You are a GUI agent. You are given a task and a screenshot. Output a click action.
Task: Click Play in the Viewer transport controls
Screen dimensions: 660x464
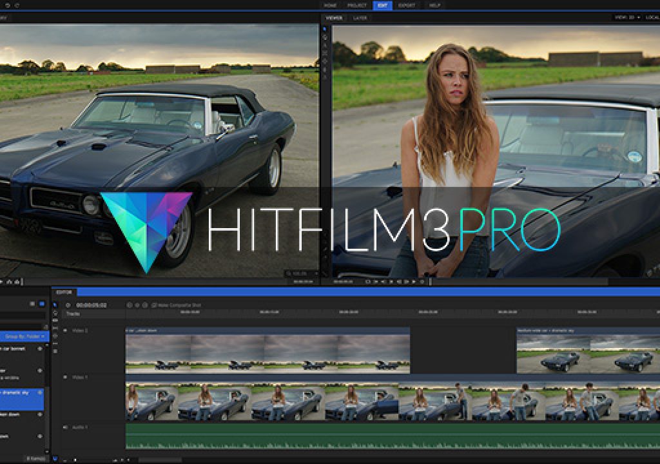391,281
